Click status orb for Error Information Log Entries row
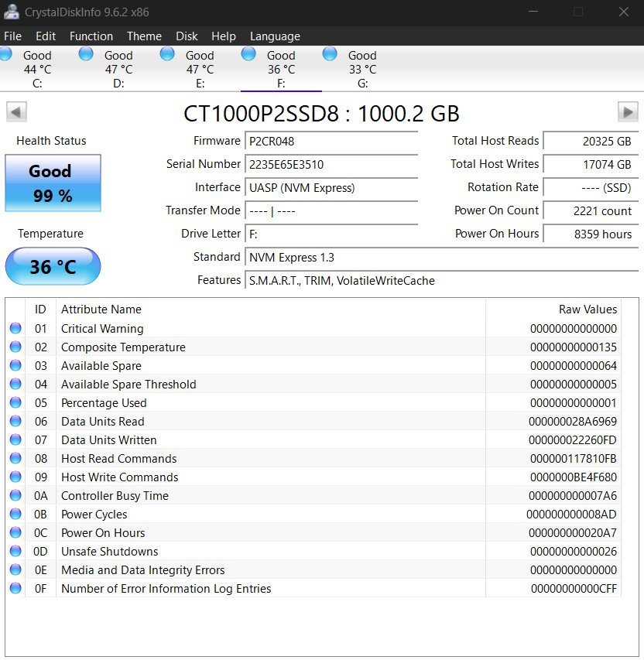Viewport: 644px width, 660px height. click(15, 587)
